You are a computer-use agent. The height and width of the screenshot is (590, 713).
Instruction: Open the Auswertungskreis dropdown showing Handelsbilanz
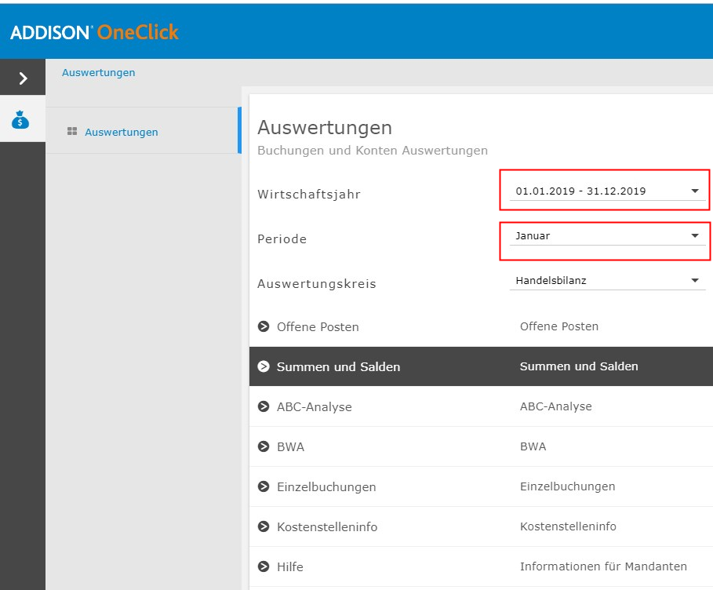[608, 281]
